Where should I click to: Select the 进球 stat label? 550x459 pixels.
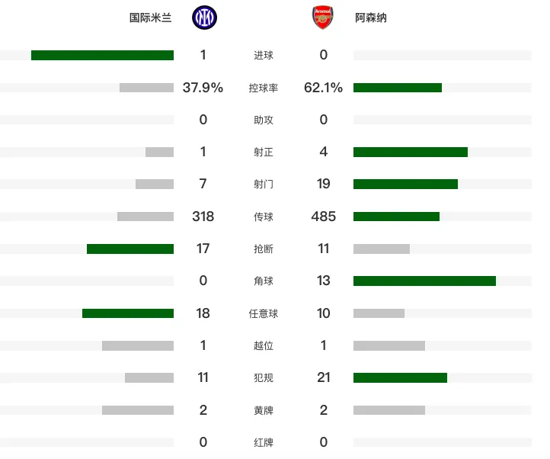(264, 55)
